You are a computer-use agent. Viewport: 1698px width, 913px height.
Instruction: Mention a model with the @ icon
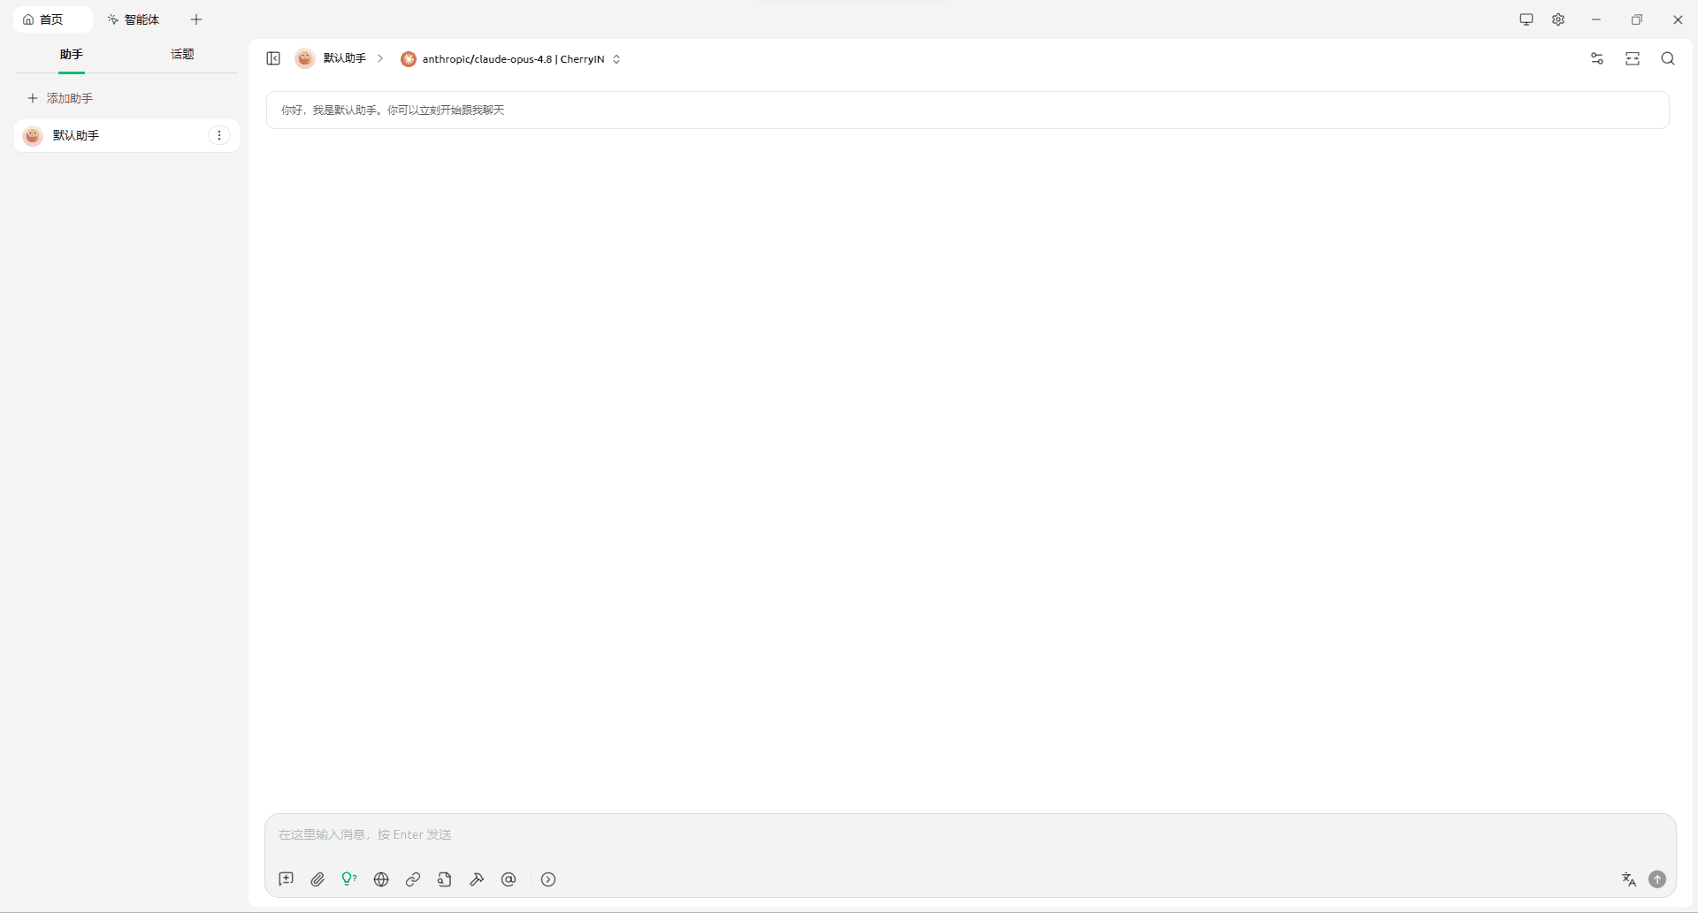tap(509, 879)
